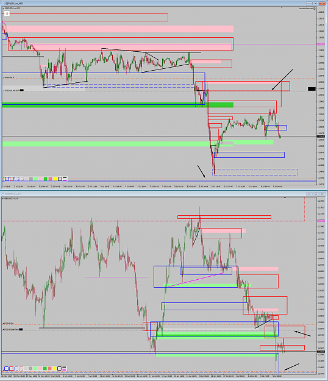Screen dimensions: 328x381
Task: Select blue solid rectangle tool in lower chart palette
Action: [x=6, y=368]
